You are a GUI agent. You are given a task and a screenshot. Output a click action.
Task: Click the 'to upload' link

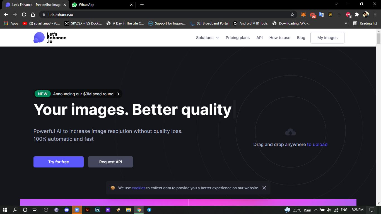point(317,144)
